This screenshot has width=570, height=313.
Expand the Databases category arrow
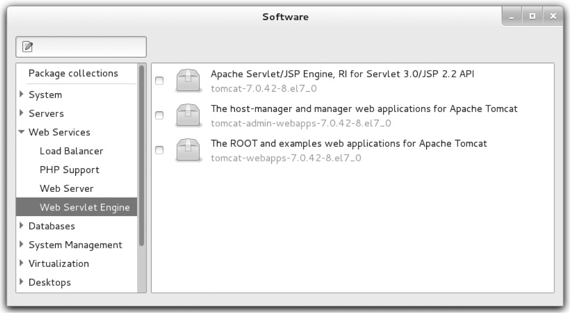coord(22,226)
